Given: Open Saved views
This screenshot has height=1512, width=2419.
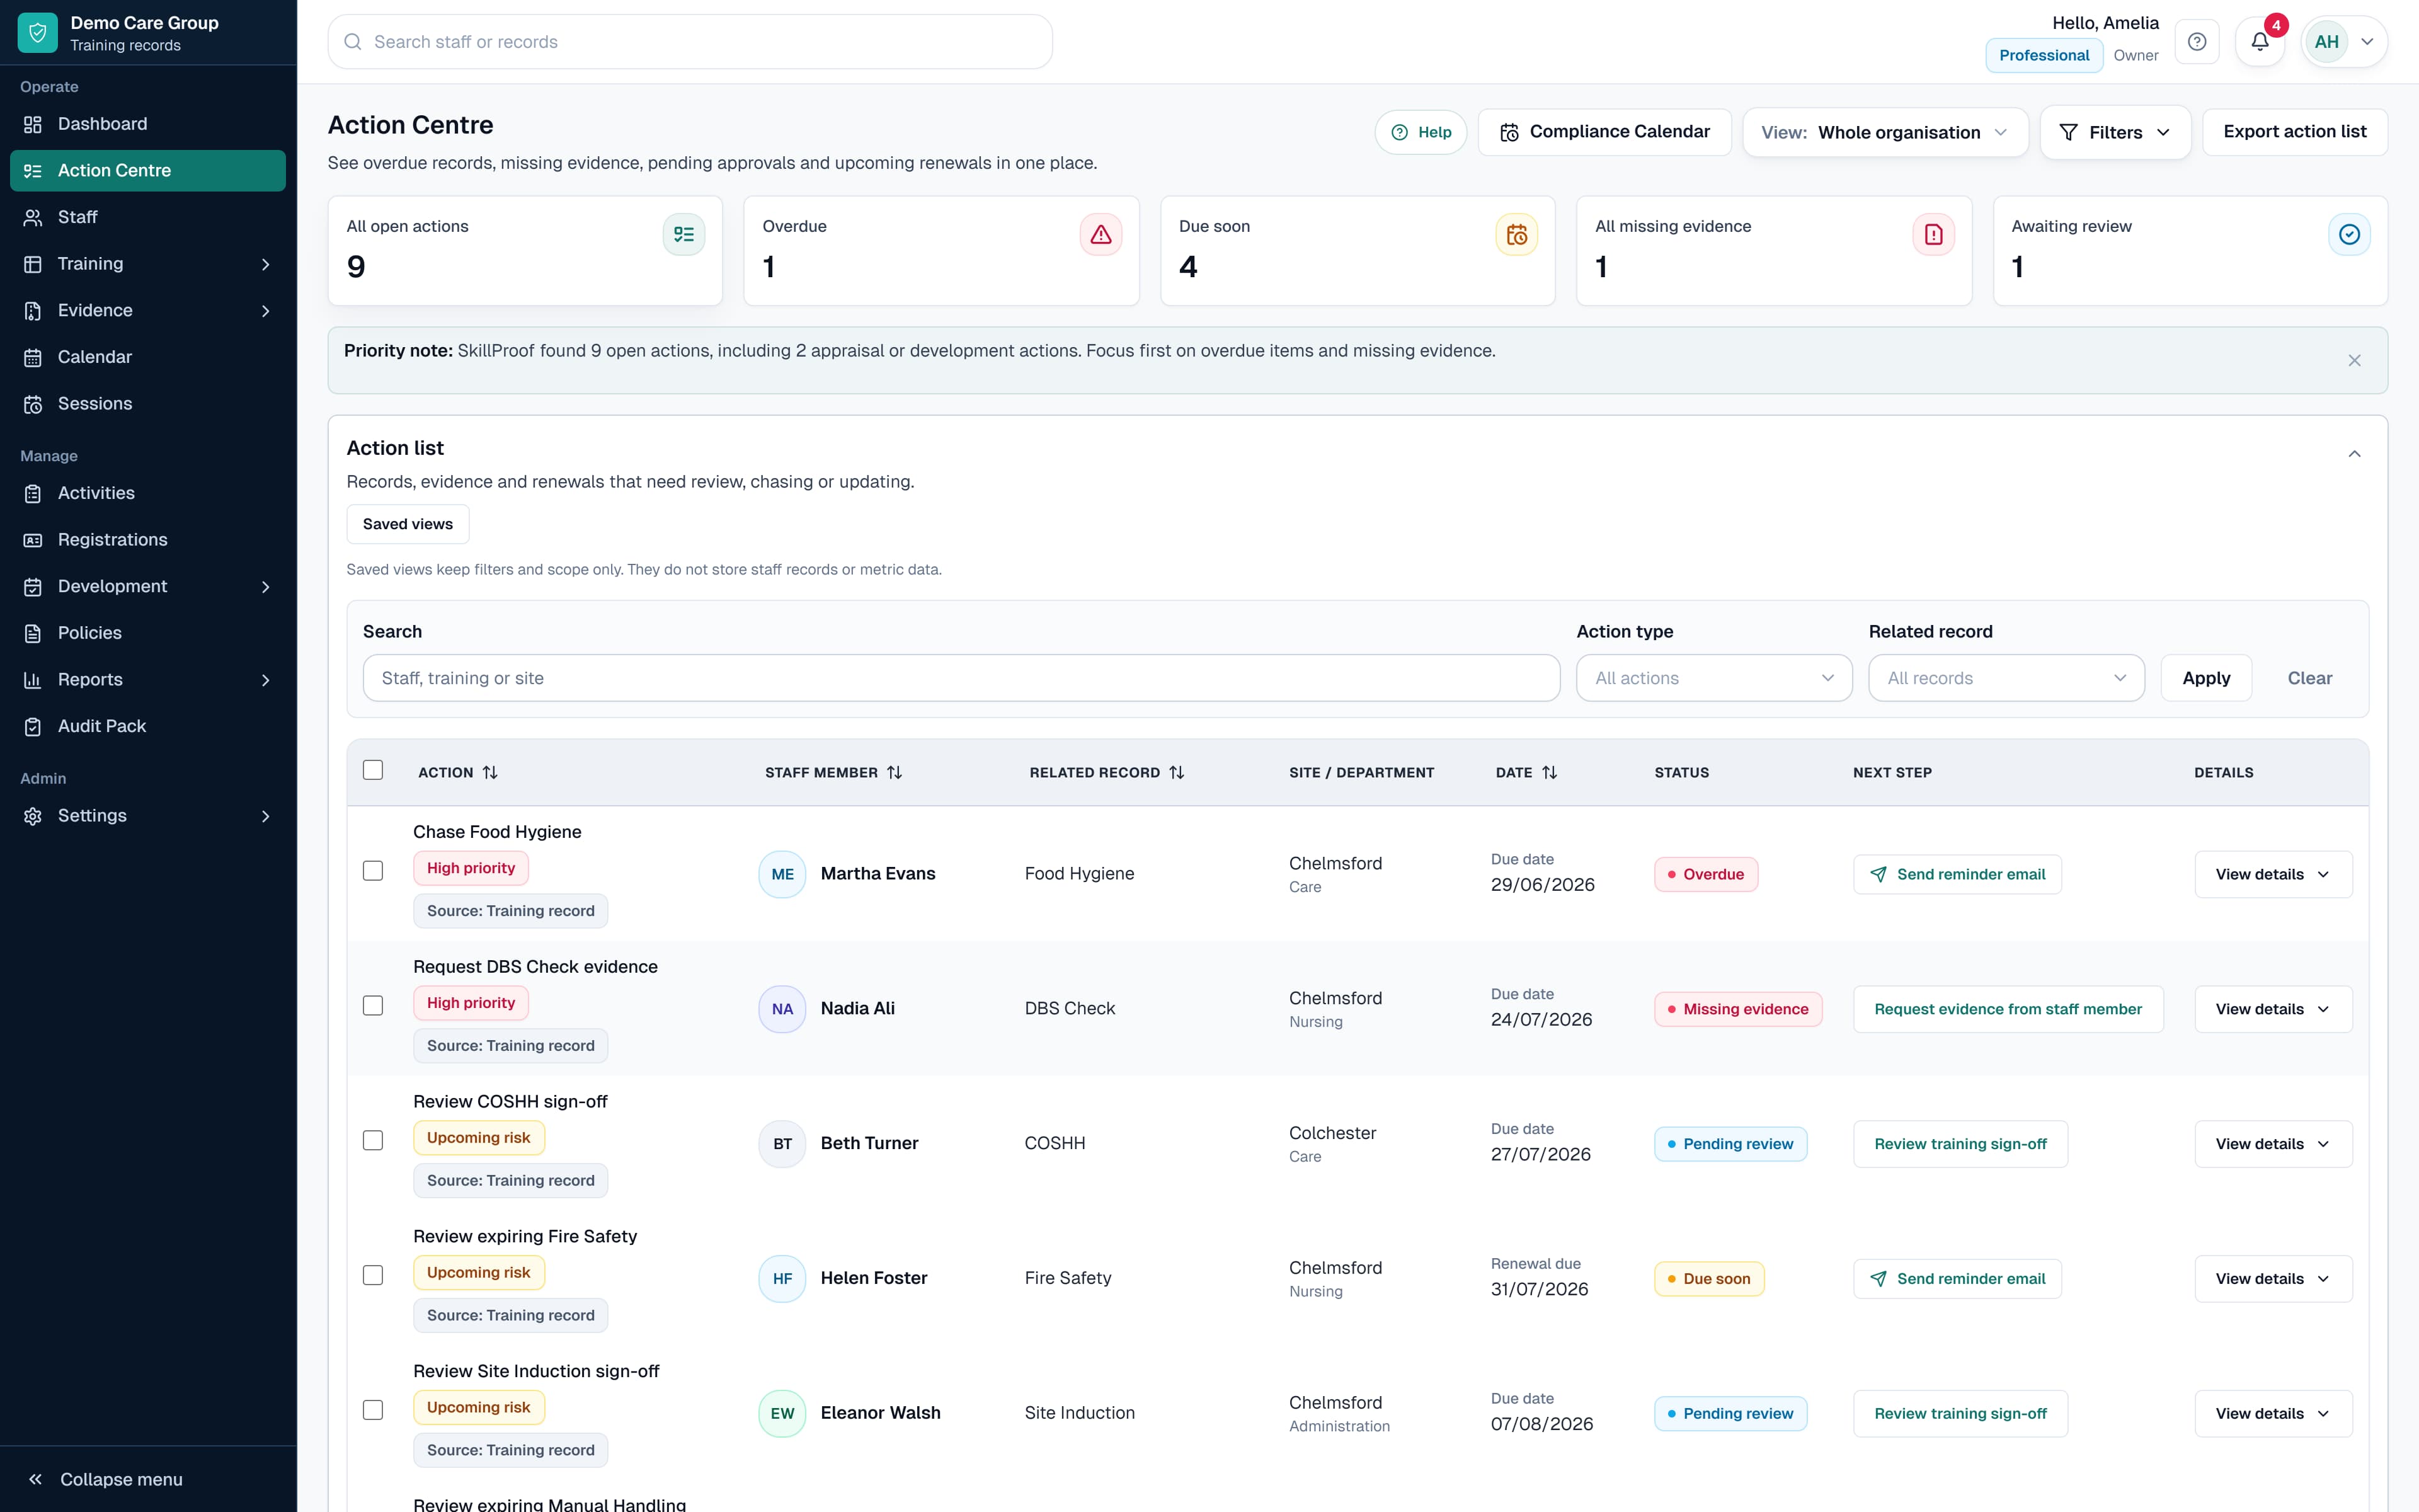Looking at the screenshot, I should click(x=408, y=524).
